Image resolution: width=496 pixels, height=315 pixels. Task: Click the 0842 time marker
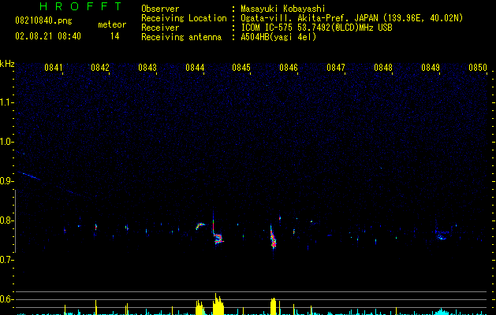click(100, 68)
